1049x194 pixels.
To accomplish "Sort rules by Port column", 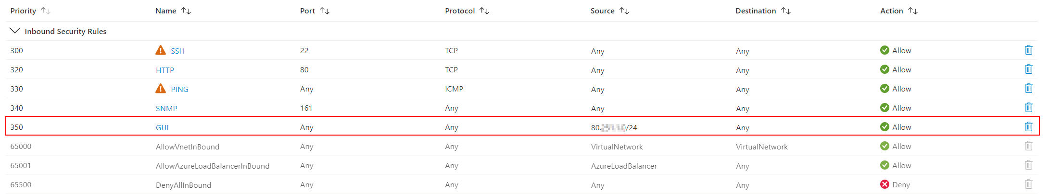I will pyautogui.click(x=325, y=11).
